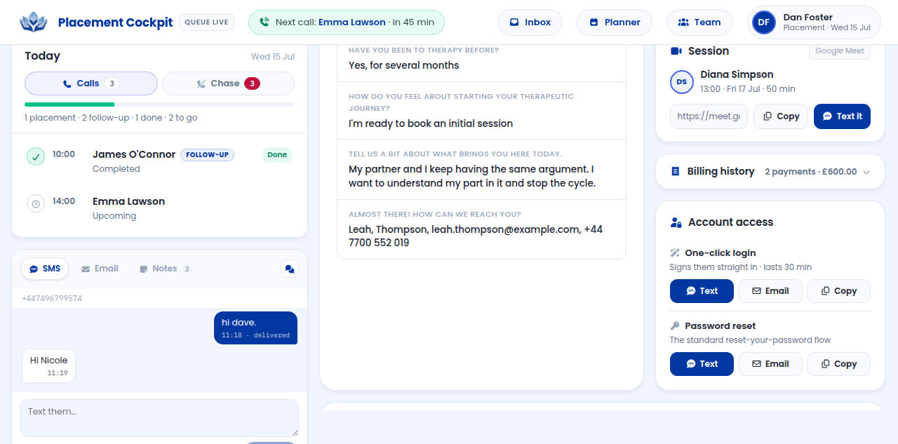Open the conversation icon in messaging panel
This screenshot has width=898, height=444.
click(289, 269)
